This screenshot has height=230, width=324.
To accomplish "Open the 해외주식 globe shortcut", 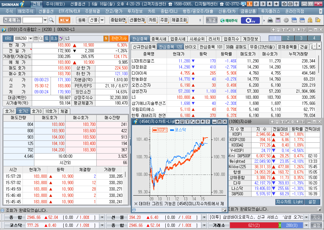I will click(229, 20).
